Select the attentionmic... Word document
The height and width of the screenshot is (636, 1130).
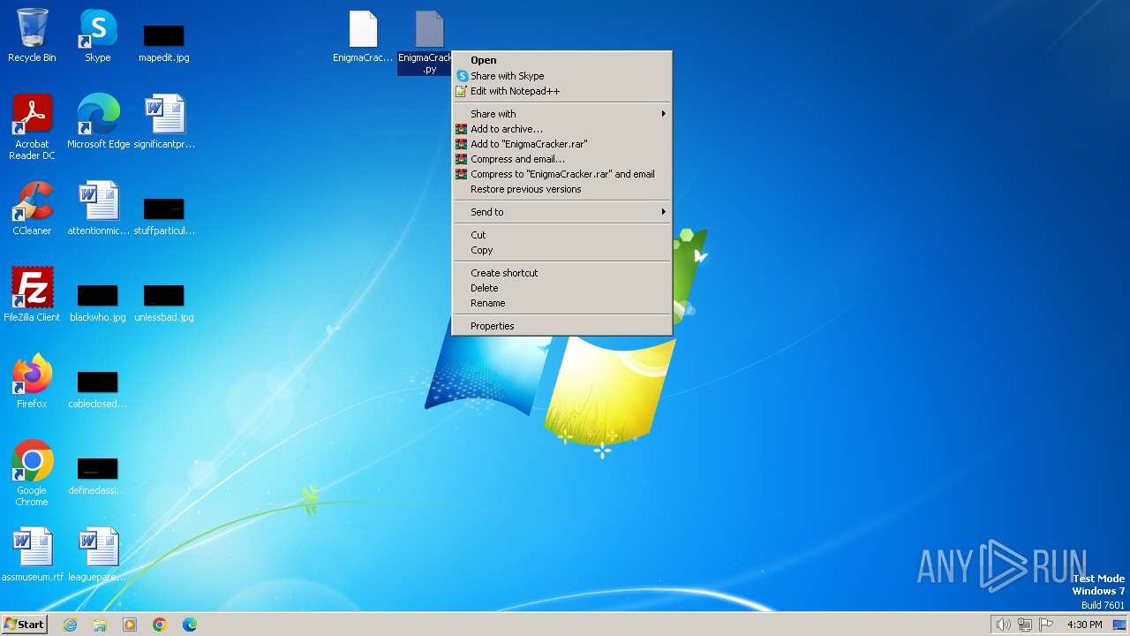(98, 208)
